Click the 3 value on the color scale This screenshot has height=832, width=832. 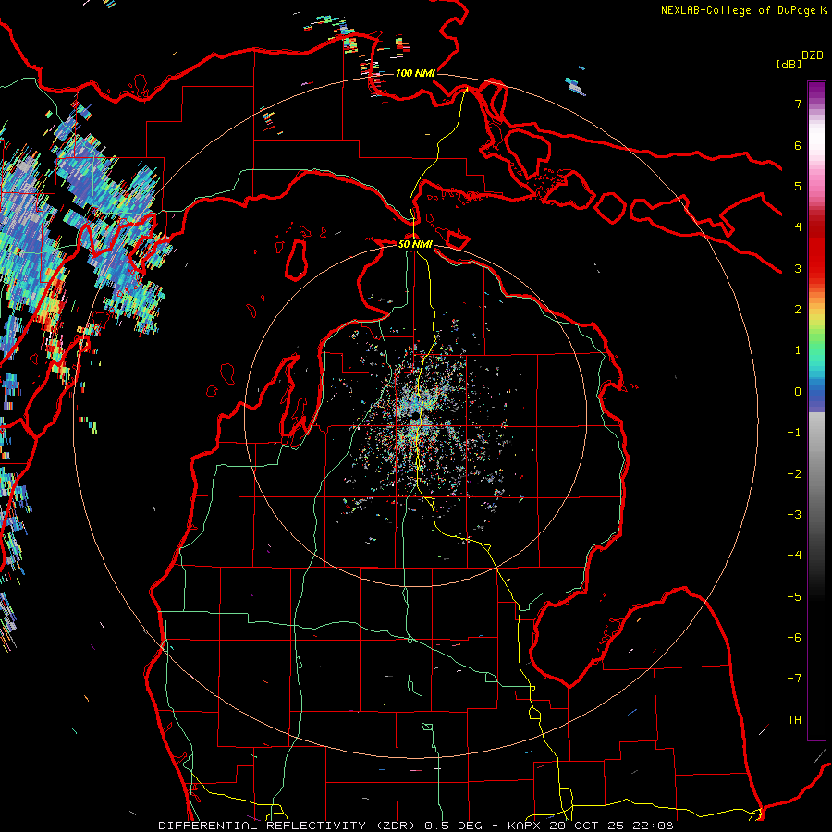798,268
